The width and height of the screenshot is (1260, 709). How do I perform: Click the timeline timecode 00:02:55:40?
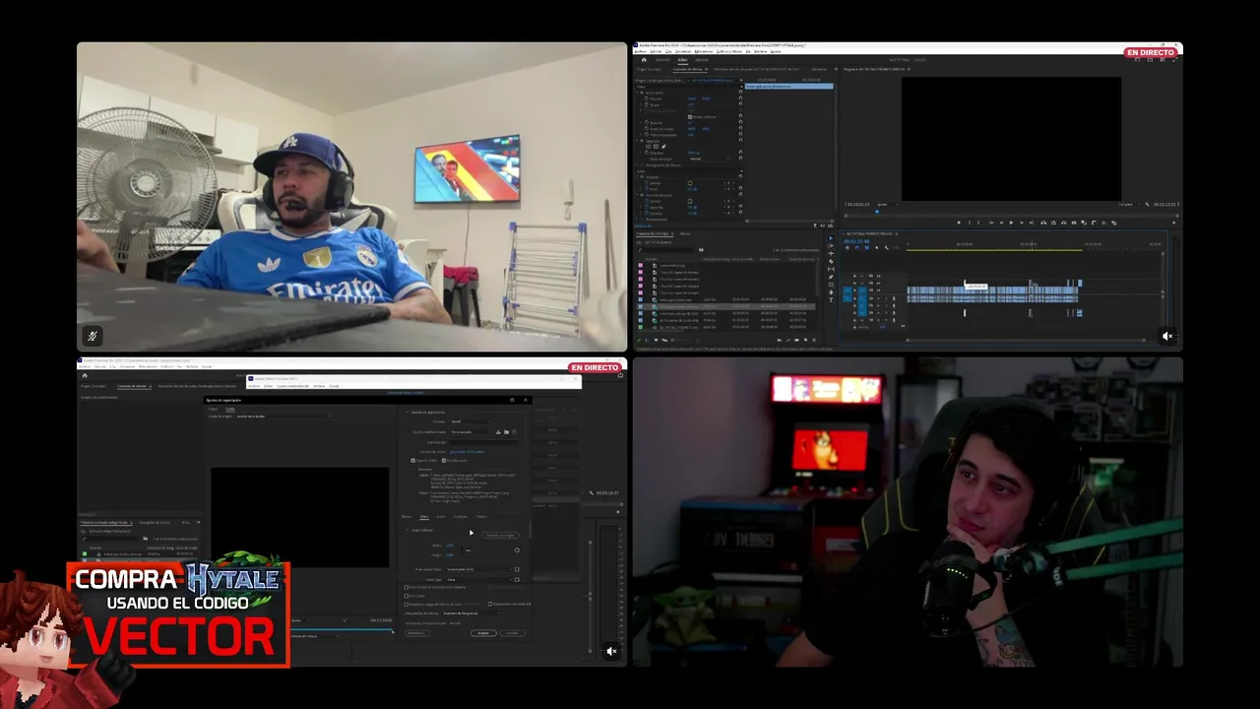[856, 241]
